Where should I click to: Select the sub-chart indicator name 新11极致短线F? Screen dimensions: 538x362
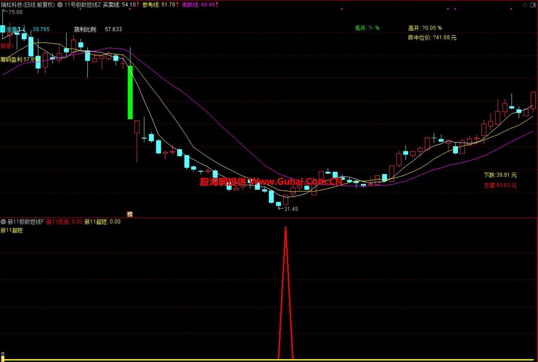pyautogui.click(x=26, y=222)
